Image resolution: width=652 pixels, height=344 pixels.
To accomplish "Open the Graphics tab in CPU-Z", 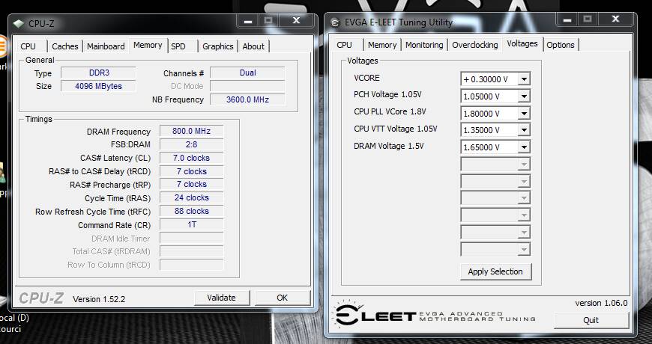I will pyautogui.click(x=217, y=46).
